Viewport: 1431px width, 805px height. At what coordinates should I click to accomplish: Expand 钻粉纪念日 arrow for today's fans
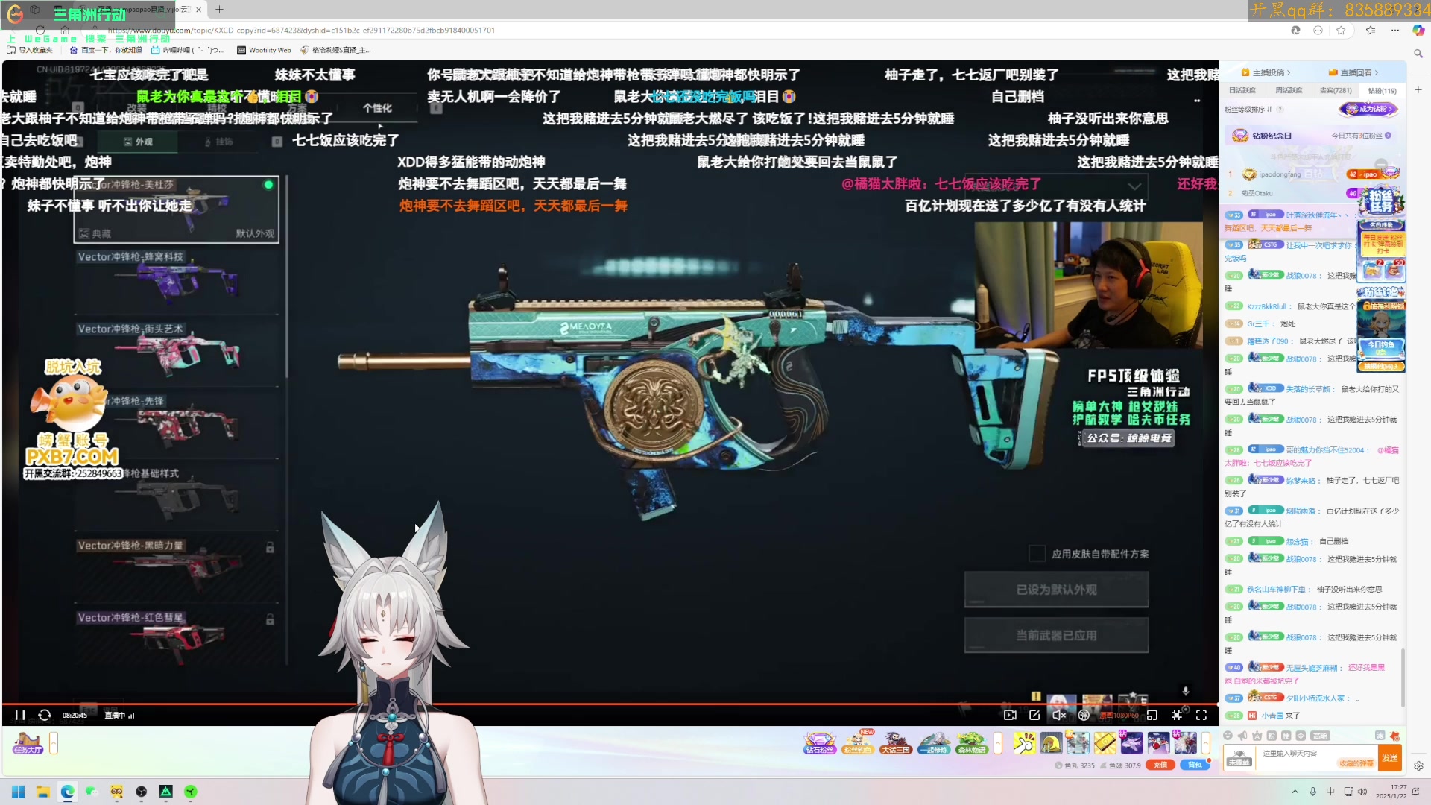click(1388, 136)
